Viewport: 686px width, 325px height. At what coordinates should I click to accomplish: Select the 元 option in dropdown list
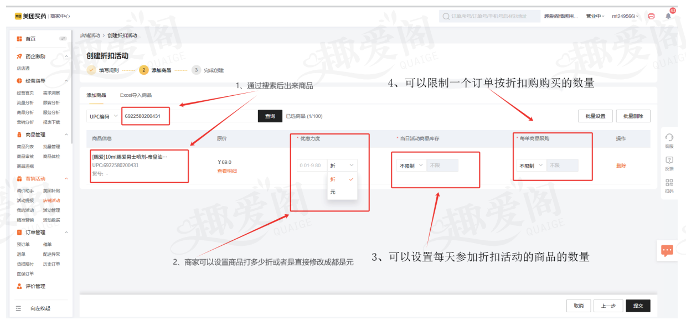(x=333, y=192)
